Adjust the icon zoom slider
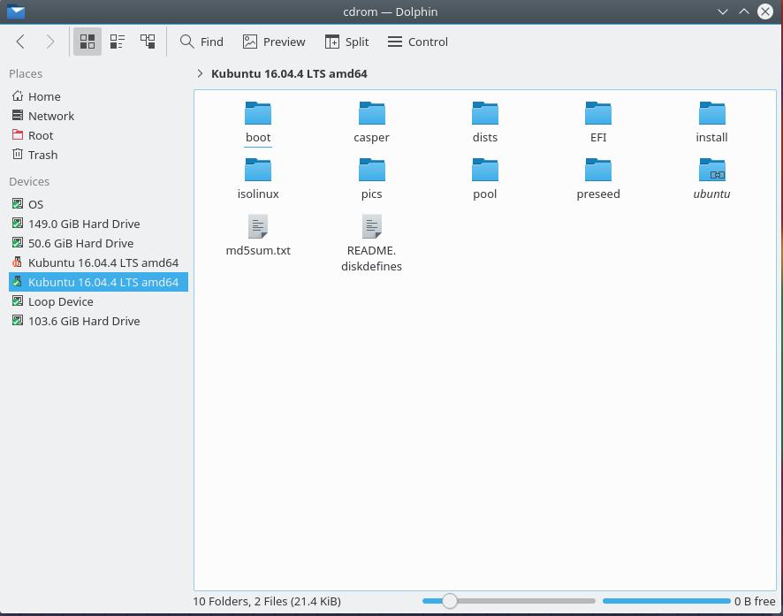 [x=450, y=601]
